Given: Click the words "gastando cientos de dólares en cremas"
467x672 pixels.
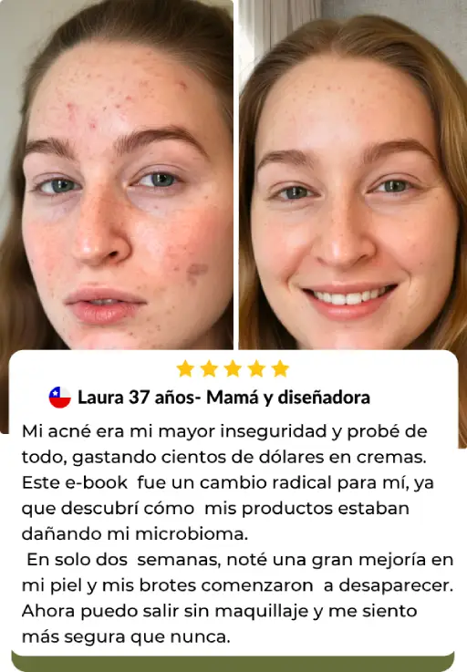Looking at the screenshot, I should (x=248, y=458).
